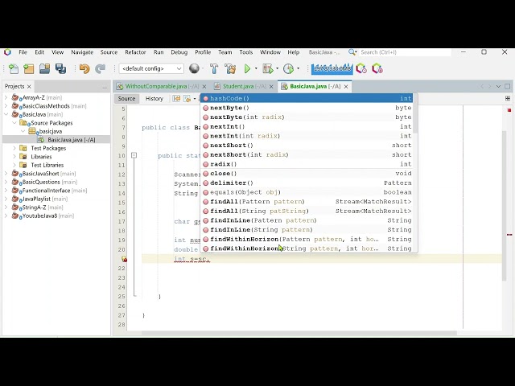Close the Projects panel tab
515x386 pixels.
(29, 87)
